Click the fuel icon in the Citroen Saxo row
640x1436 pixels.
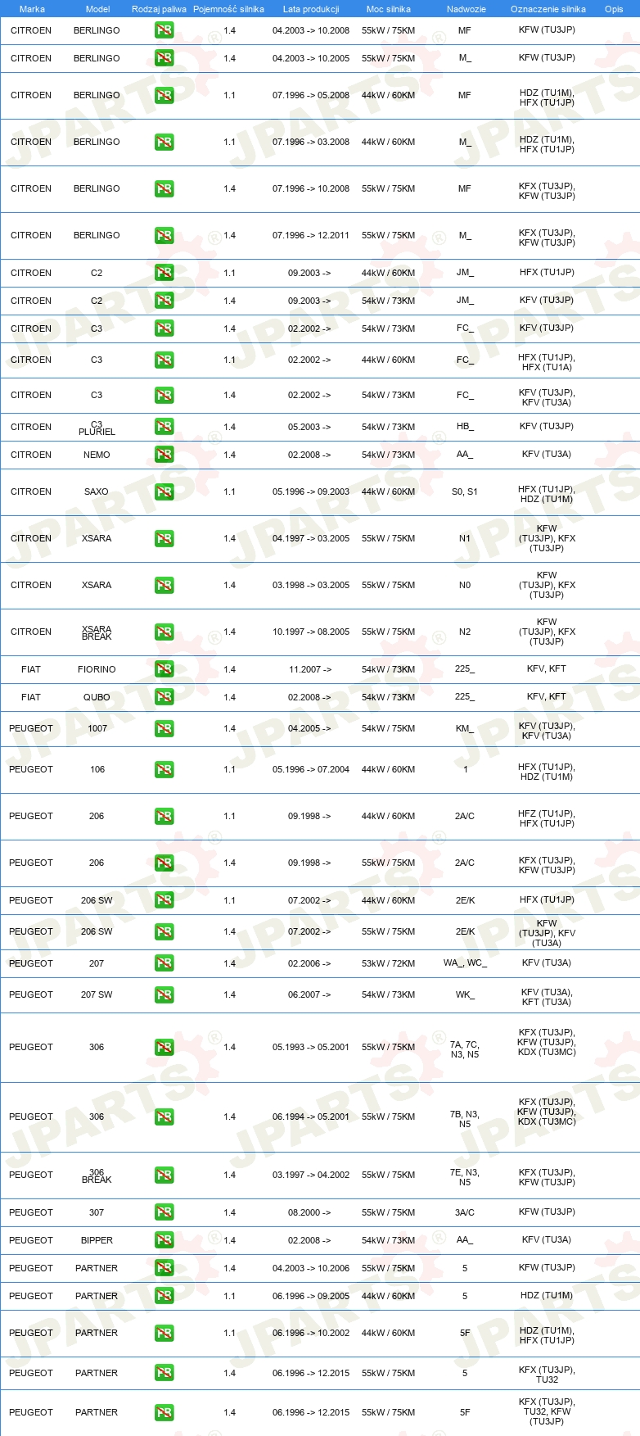[x=164, y=492]
